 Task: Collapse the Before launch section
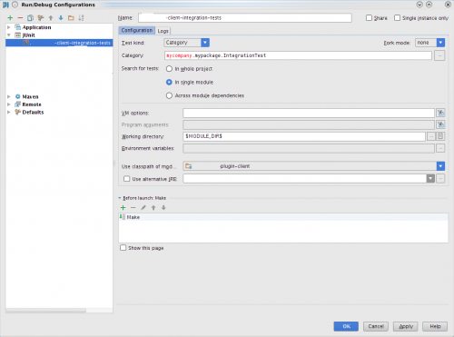pyautogui.click(x=120, y=198)
